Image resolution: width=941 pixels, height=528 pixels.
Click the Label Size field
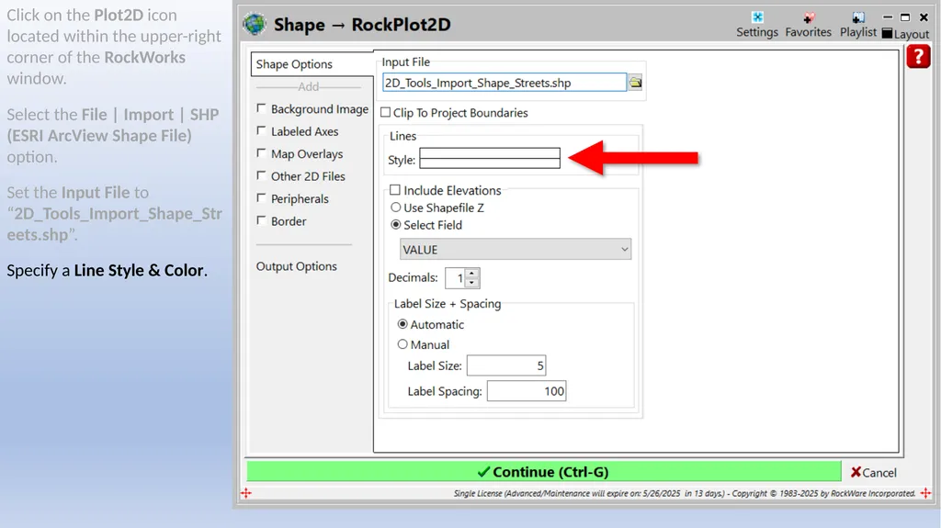(x=506, y=365)
